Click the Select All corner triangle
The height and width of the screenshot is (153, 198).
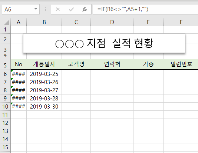(7, 22)
